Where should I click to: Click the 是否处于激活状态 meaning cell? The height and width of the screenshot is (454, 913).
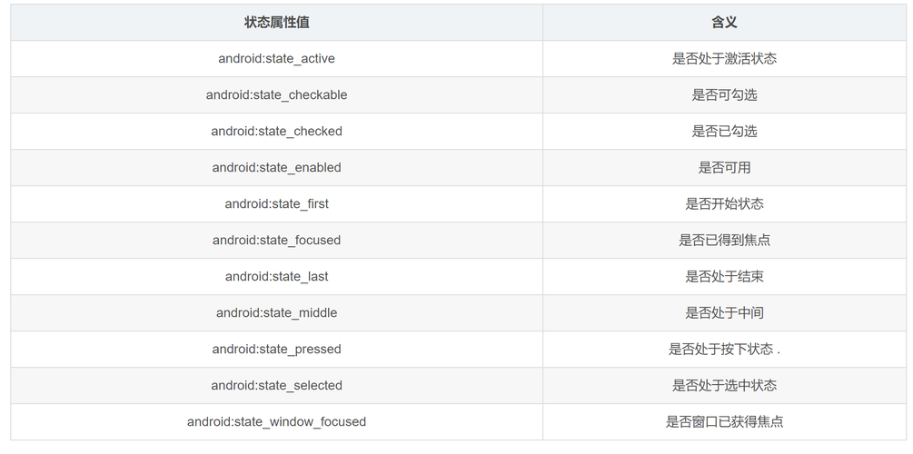tap(724, 59)
